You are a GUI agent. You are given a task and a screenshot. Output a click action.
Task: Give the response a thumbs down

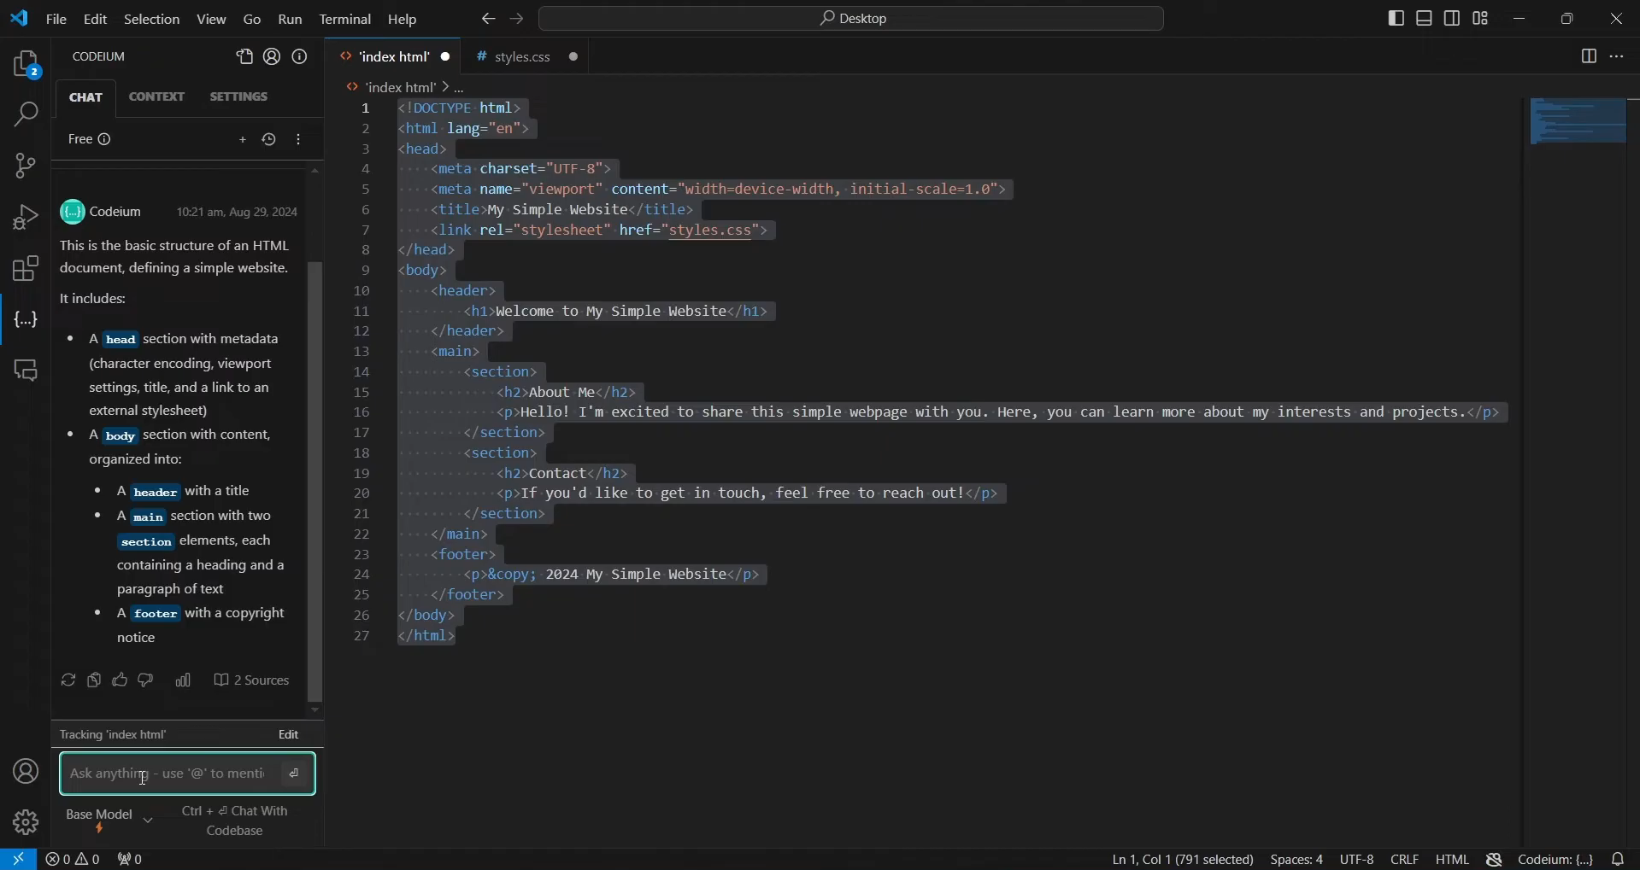[146, 680]
